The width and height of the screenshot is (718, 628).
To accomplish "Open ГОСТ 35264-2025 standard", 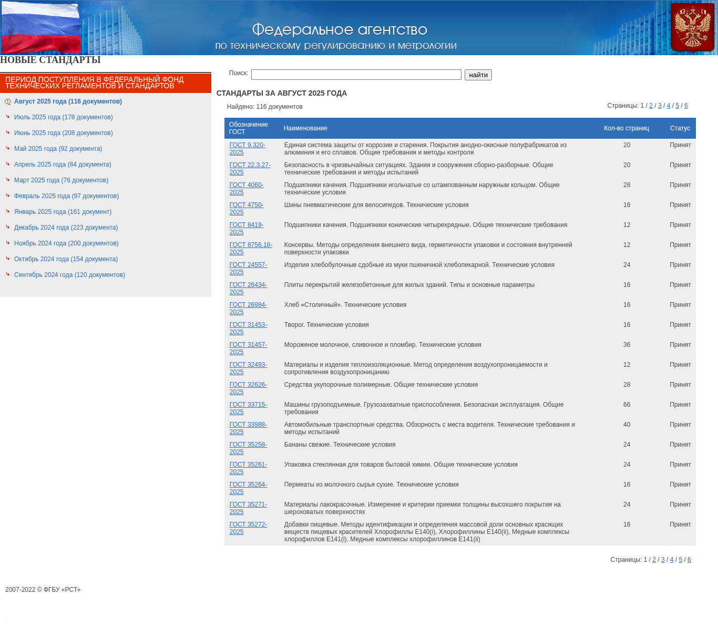I will pyautogui.click(x=248, y=488).
